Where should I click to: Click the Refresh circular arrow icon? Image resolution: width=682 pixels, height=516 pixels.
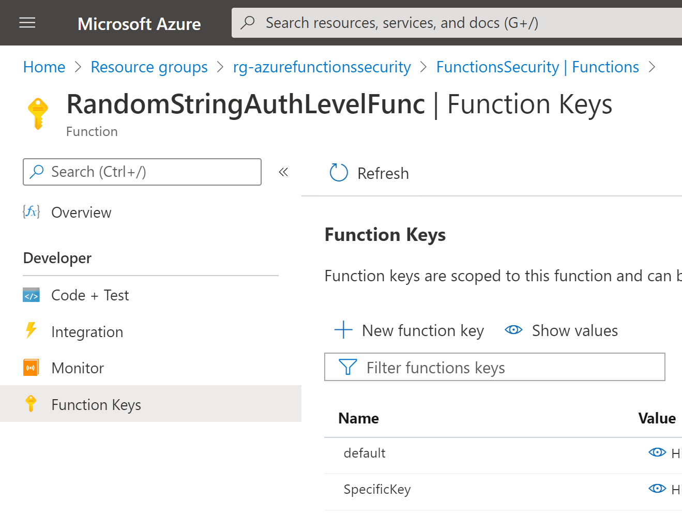[339, 173]
